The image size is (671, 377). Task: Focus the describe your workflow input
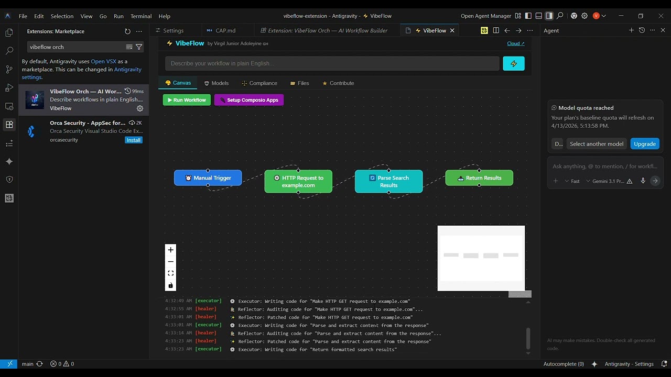(x=332, y=63)
